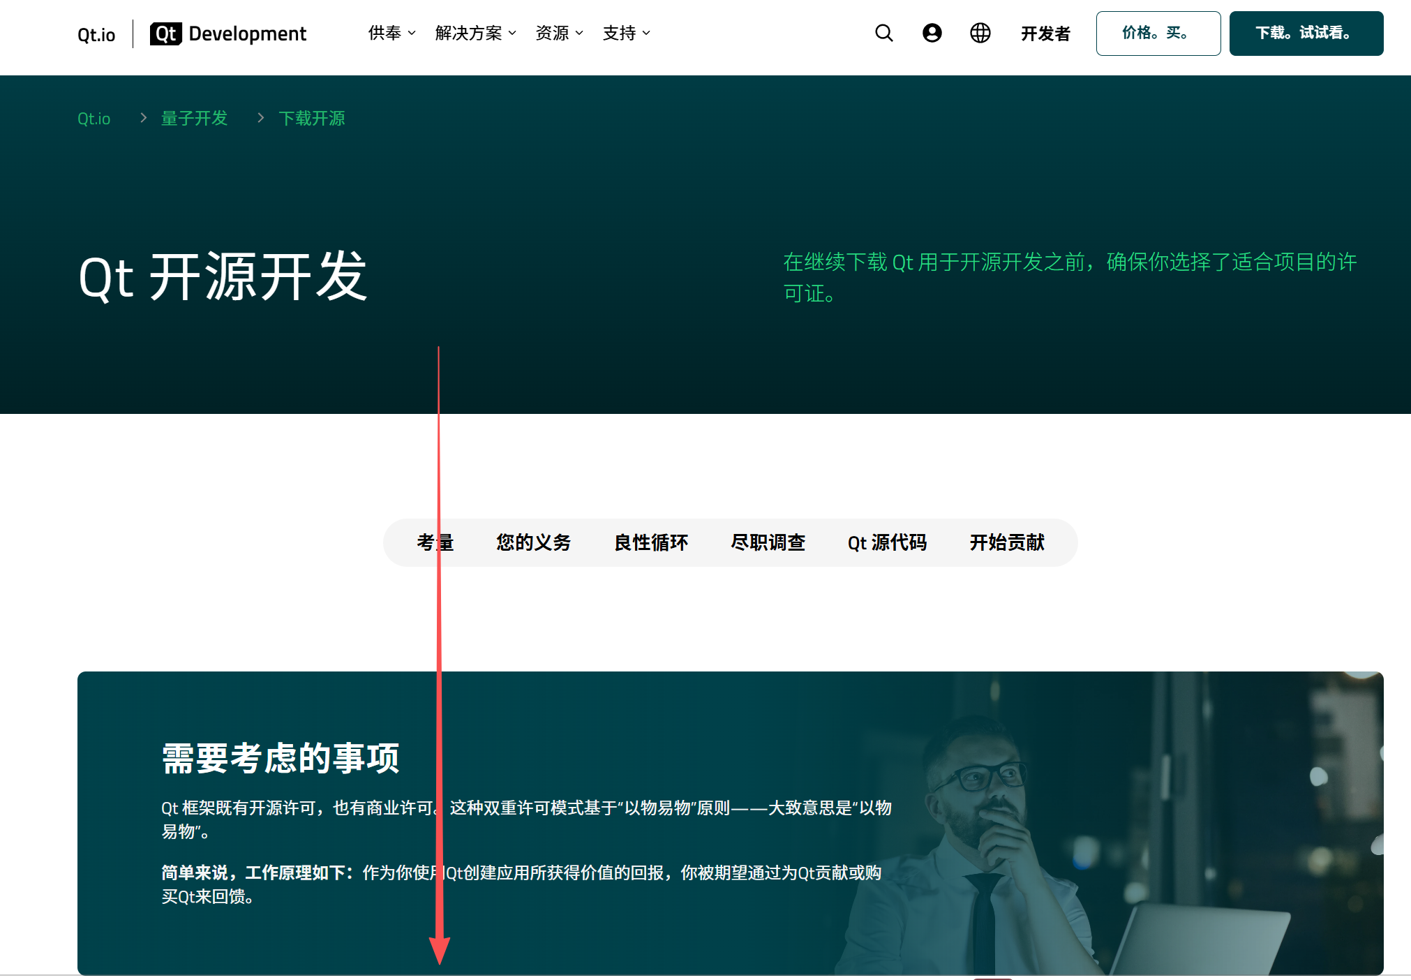Click the 开始贡献 tab

point(1006,542)
